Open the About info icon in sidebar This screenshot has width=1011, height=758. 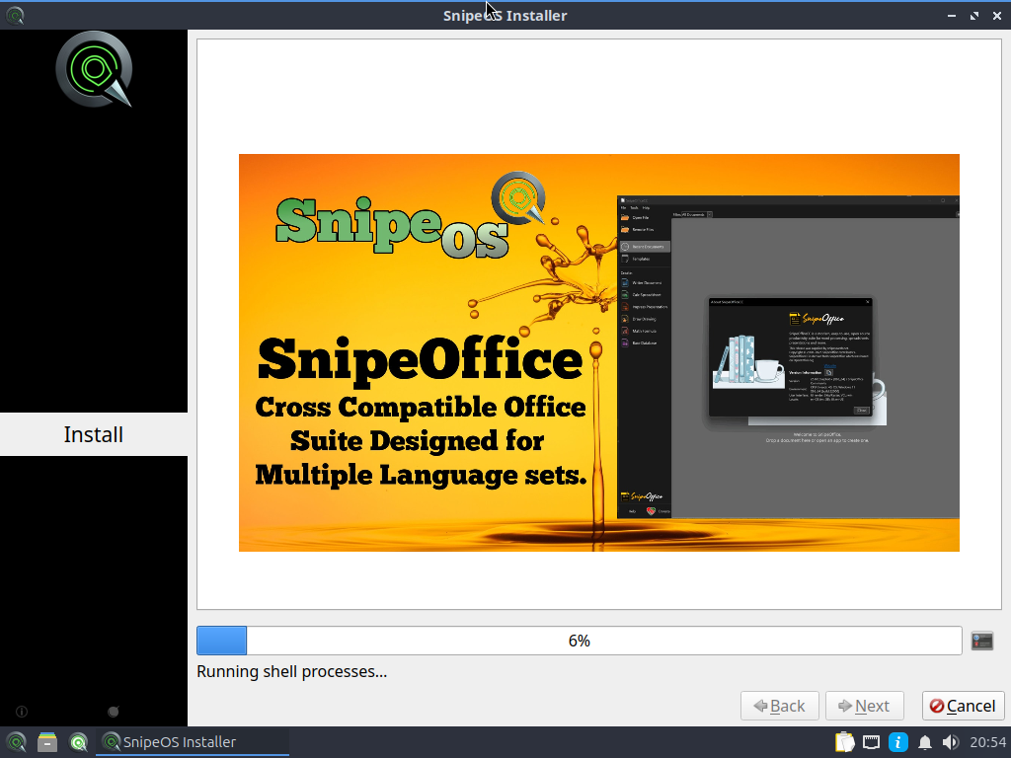pos(22,712)
